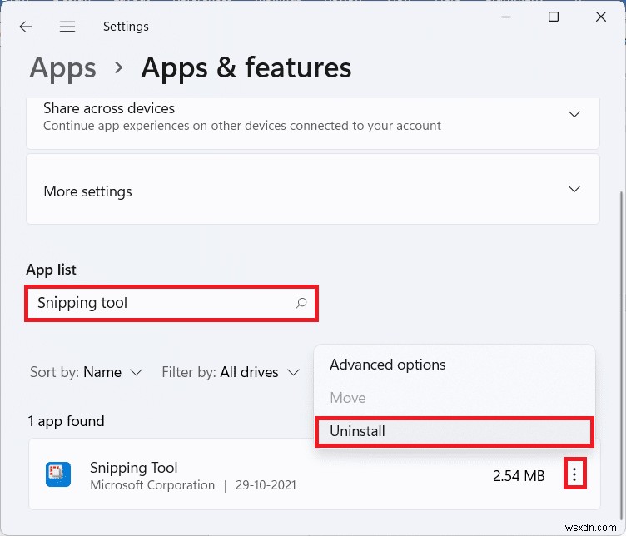This screenshot has width=626, height=536.
Task: Open the hamburger navigation menu
Action: pos(67,27)
